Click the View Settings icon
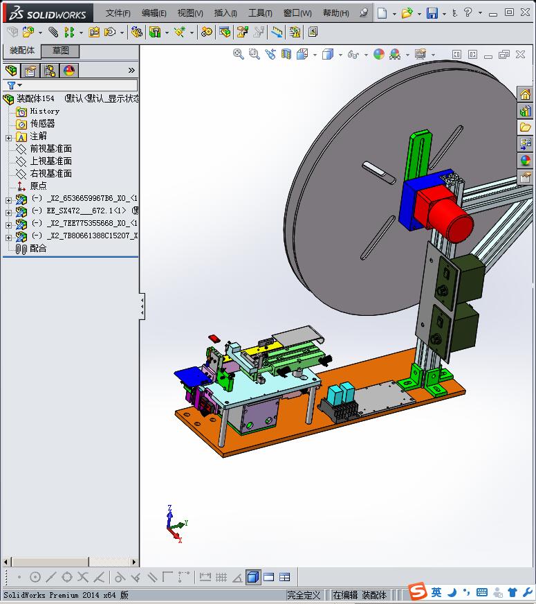536x604 pixels. [x=421, y=54]
